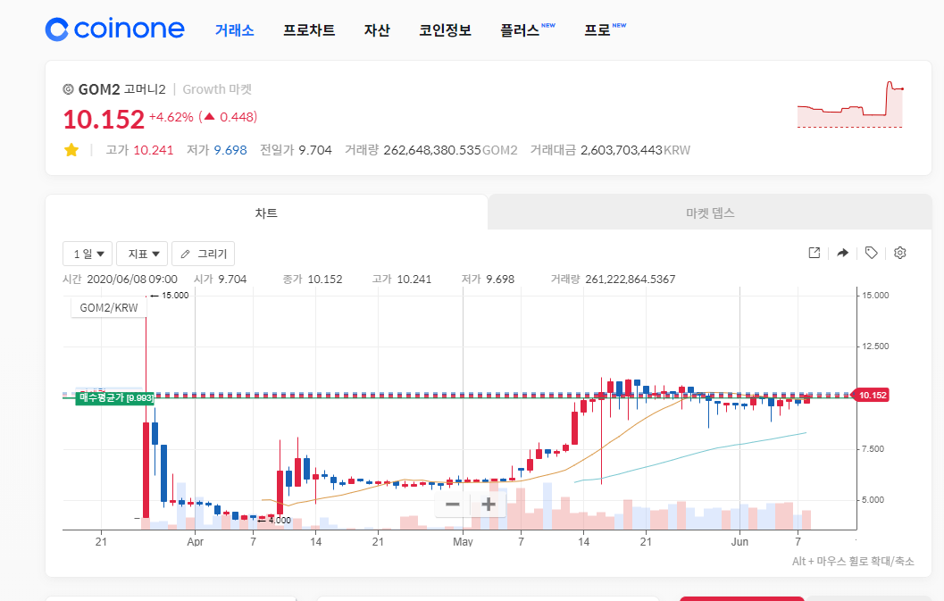The image size is (944, 601).
Task: Open chart settings gear icon
Action: coord(900,253)
